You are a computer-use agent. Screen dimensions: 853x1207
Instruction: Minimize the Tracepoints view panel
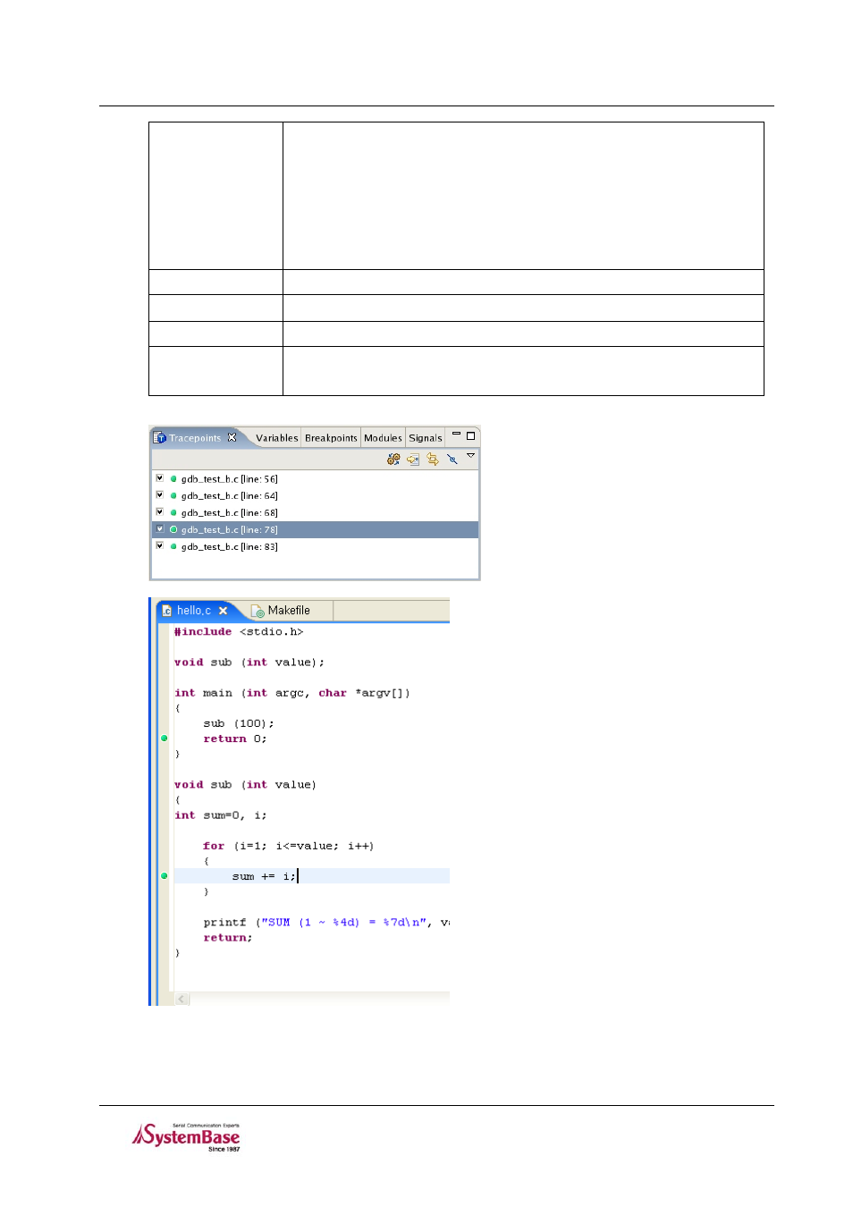(456, 435)
